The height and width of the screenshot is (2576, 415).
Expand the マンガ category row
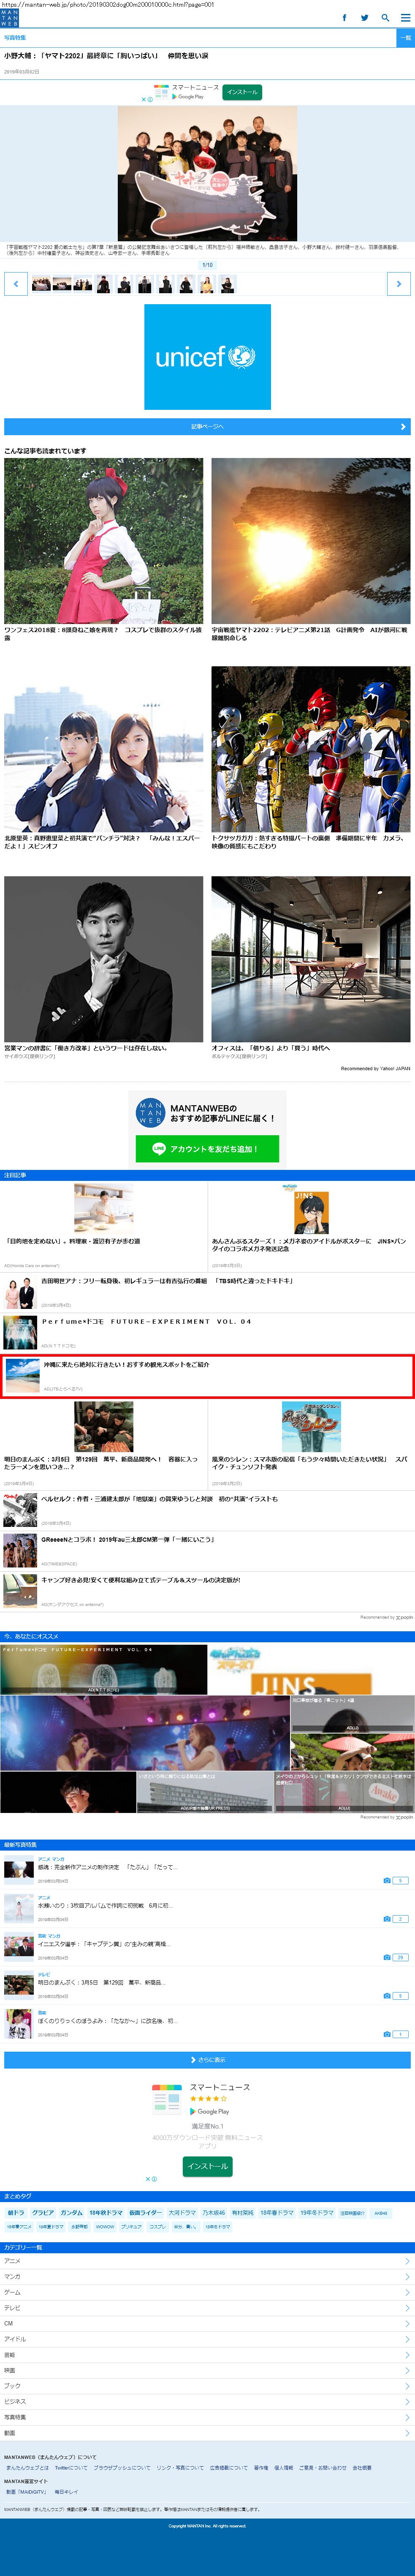pos(207,2277)
